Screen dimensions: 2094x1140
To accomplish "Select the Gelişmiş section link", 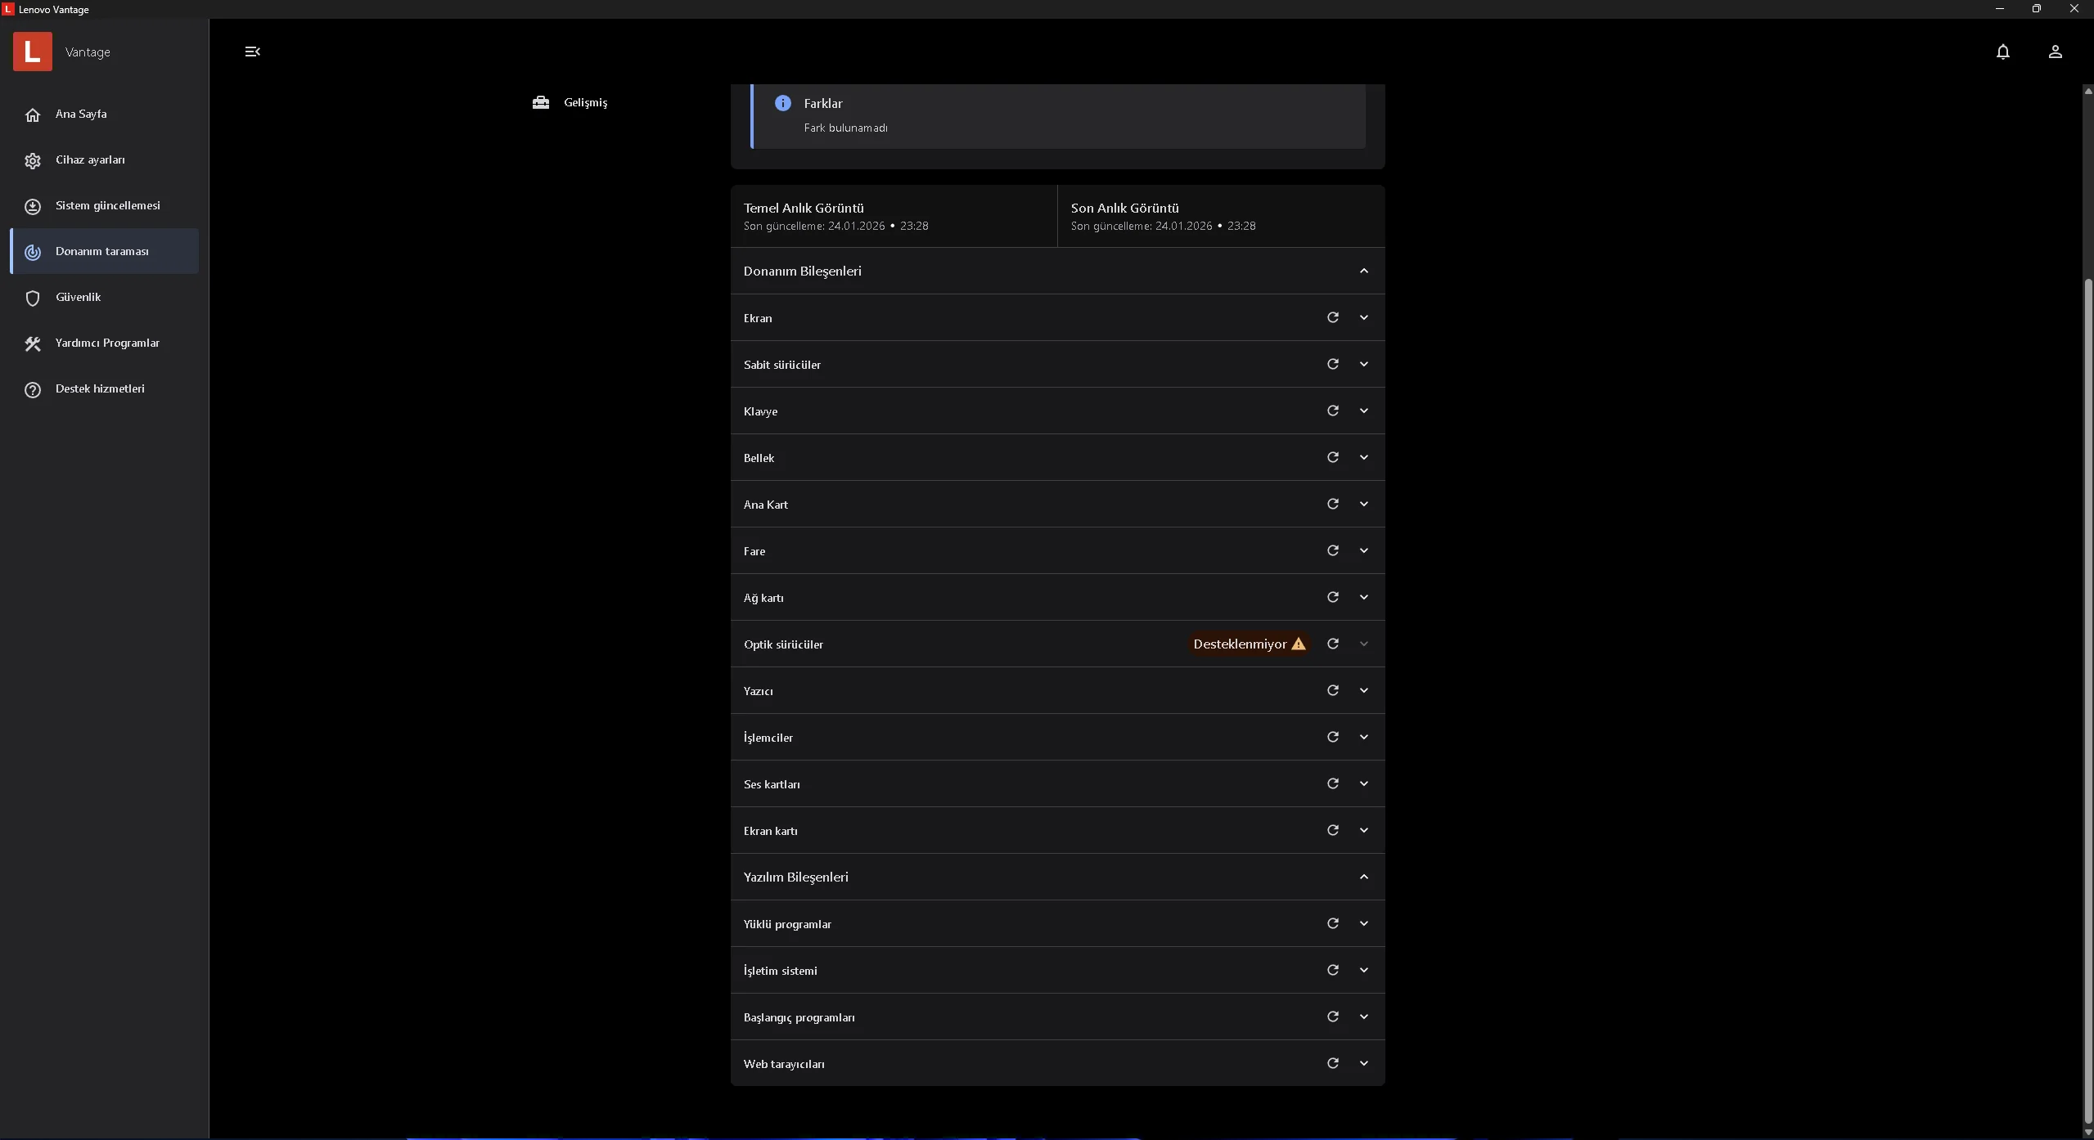I will tap(584, 102).
